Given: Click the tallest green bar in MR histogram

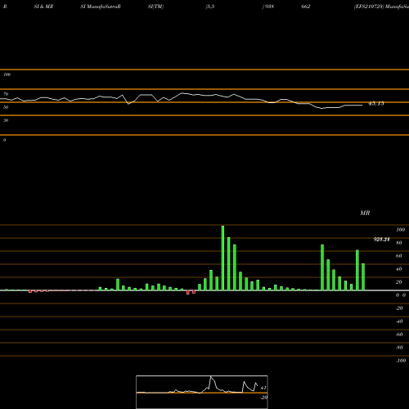Looking at the screenshot, I should pyautogui.click(x=222, y=258).
